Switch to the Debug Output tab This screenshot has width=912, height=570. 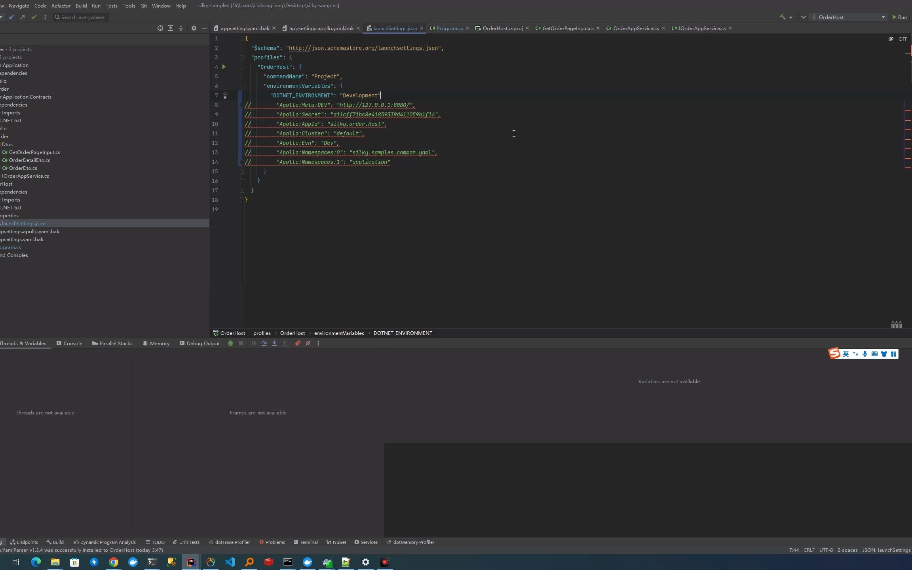(199, 343)
